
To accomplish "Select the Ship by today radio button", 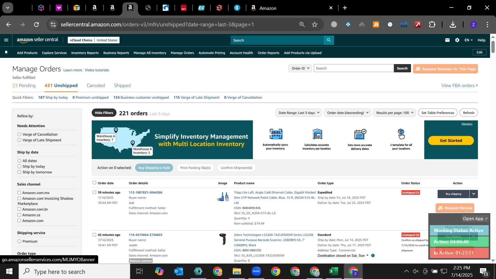I will coord(19,166).
